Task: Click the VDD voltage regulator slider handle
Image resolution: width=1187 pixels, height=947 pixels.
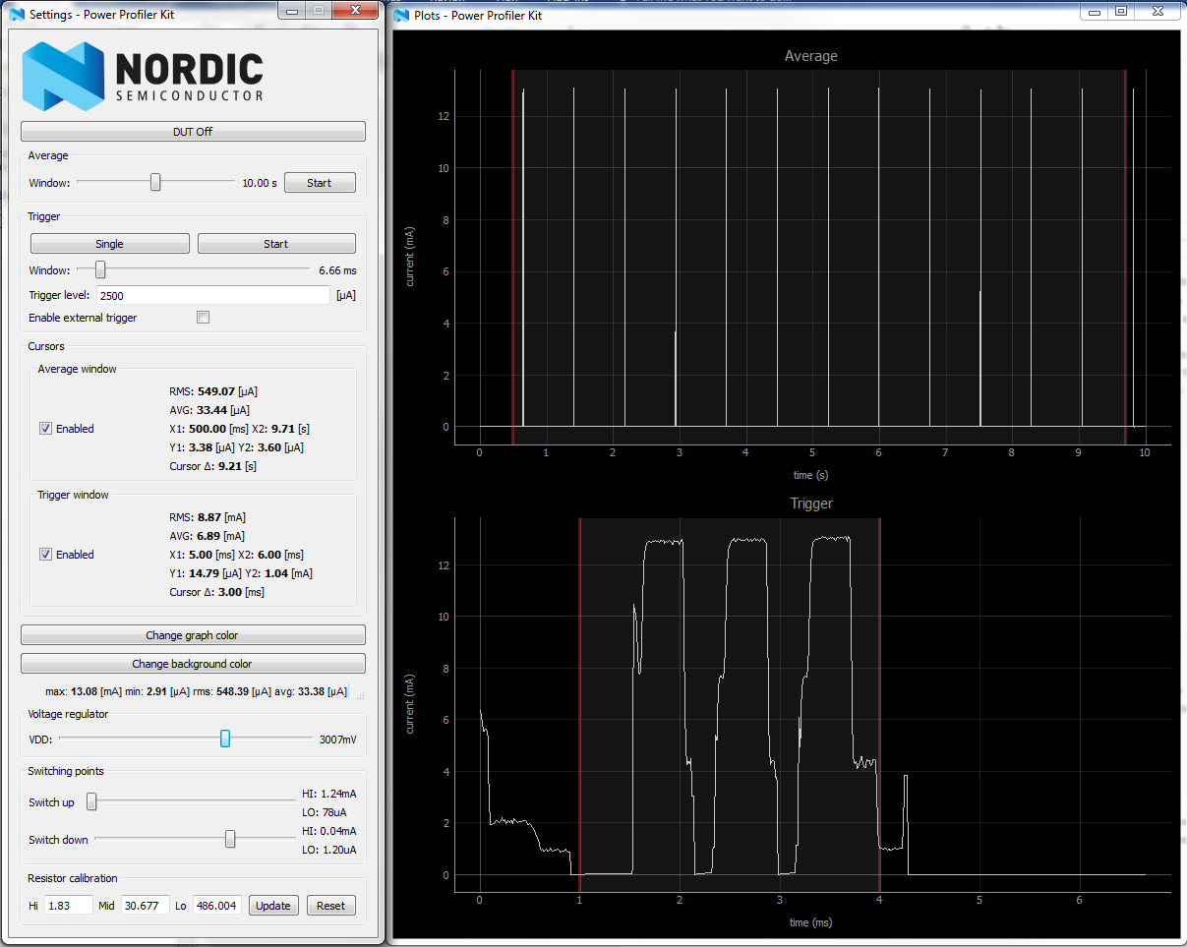Action: pyautogui.click(x=225, y=739)
